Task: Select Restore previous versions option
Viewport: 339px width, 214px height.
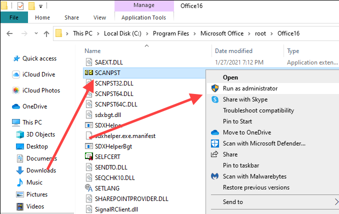Action: [x=256, y=187]
